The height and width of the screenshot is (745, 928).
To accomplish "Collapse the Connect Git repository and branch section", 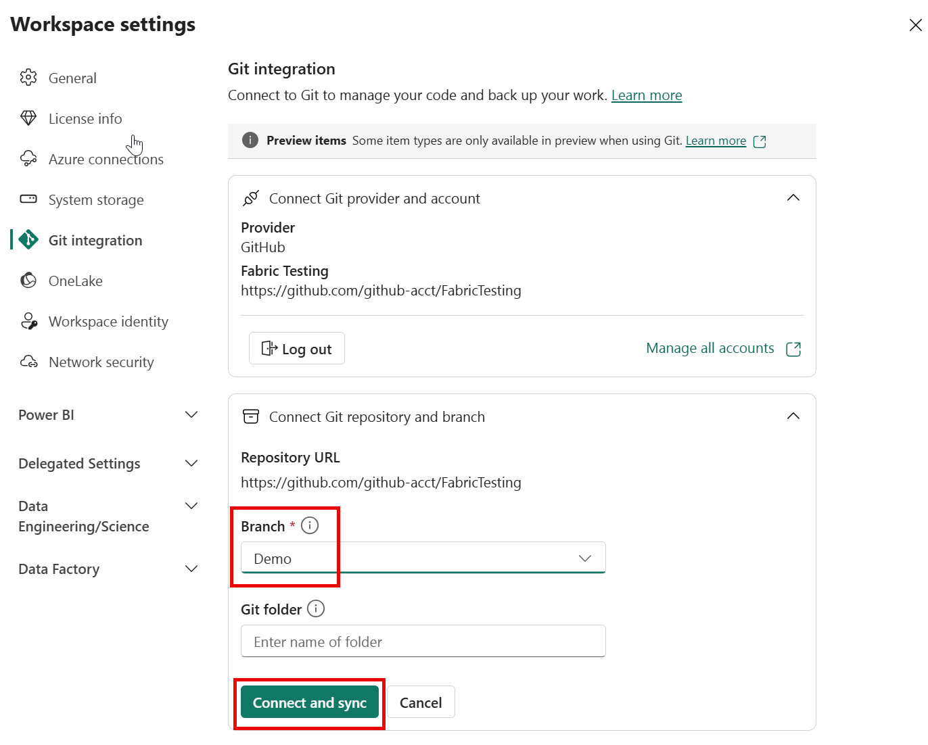I will (x=793, y=416).
